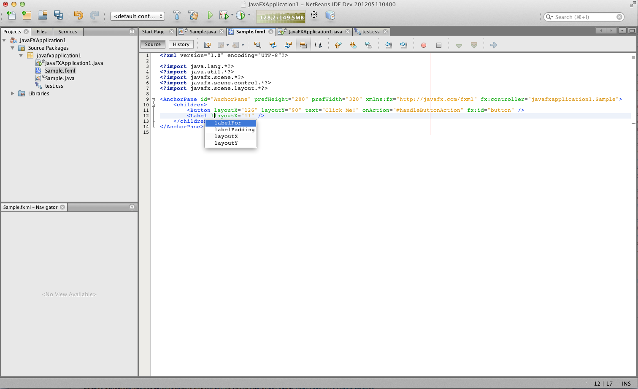
Task: Click the Build Project hammer icon
Action: [x=177, y=16]
